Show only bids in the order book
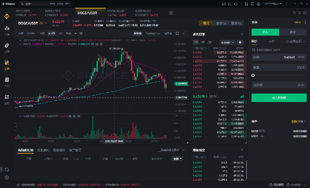The height and width of the screenshot is (188, 310). click(x=203, y=42)
